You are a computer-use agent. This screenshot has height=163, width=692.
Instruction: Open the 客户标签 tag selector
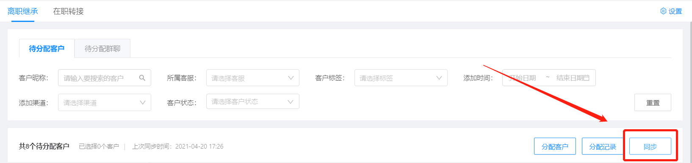401,78
